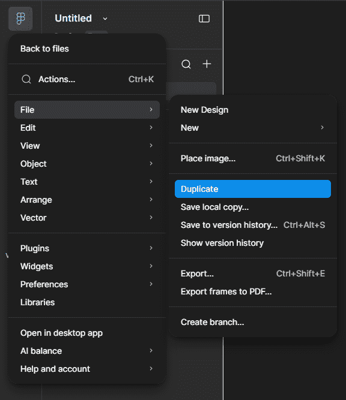This screenshot has width=346, height=400.
Task: Expand the Edit submenu
Action: pos(87,128)
